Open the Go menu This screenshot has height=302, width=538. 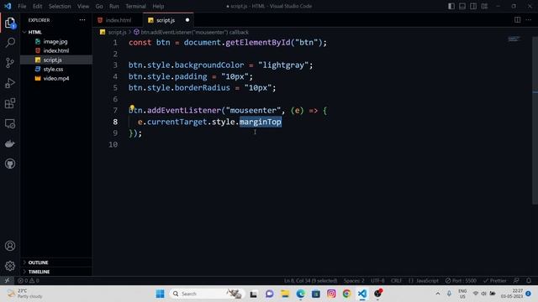(99, 6)
